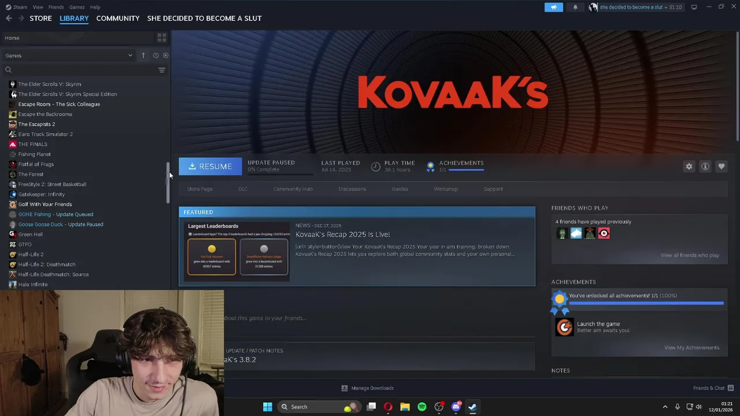Click View all friends who play
The height and width of the screenshot is (416, 740).
[690, 255]
